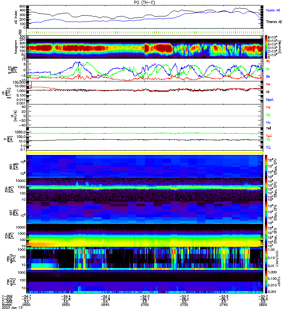Click inside the Keogram spectrogram panel
Viewport: 293px width, 313px height.
point(145,47)
